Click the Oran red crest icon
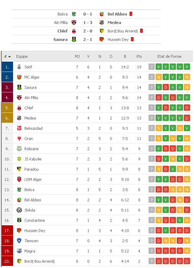194x268 pixels. tap(19, 139)
